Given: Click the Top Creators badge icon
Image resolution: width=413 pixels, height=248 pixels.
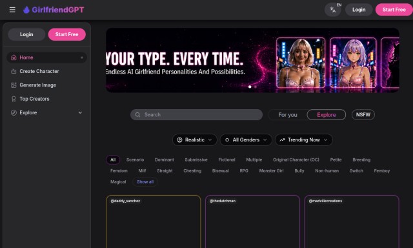Looking at the screenshot, I should [14, 99].
